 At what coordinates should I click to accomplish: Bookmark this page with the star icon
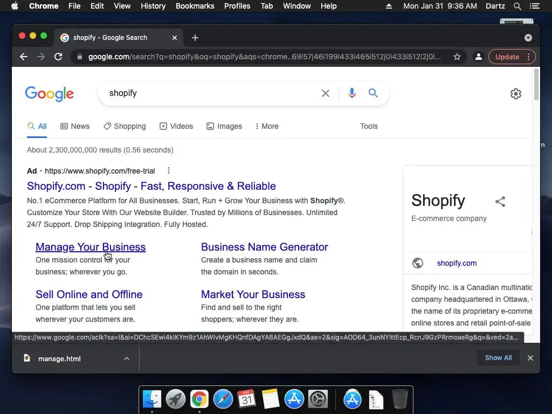[457, 57]
